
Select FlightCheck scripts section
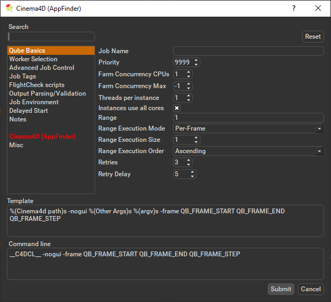coord(51,85)
